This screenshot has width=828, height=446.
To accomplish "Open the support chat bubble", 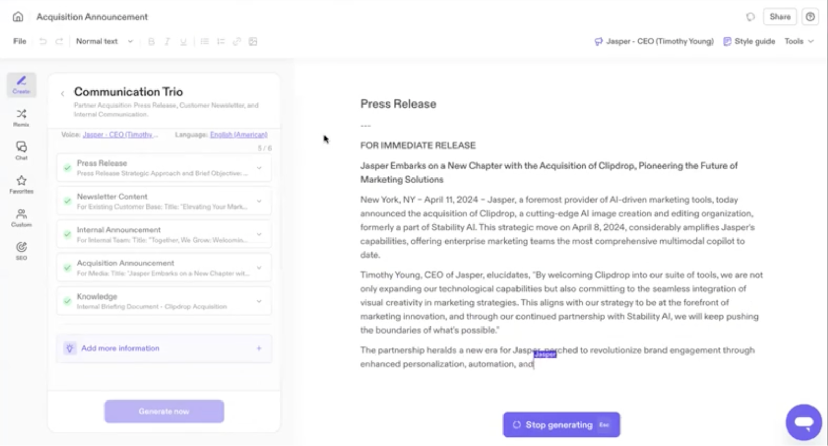I will tap(804, 422).
